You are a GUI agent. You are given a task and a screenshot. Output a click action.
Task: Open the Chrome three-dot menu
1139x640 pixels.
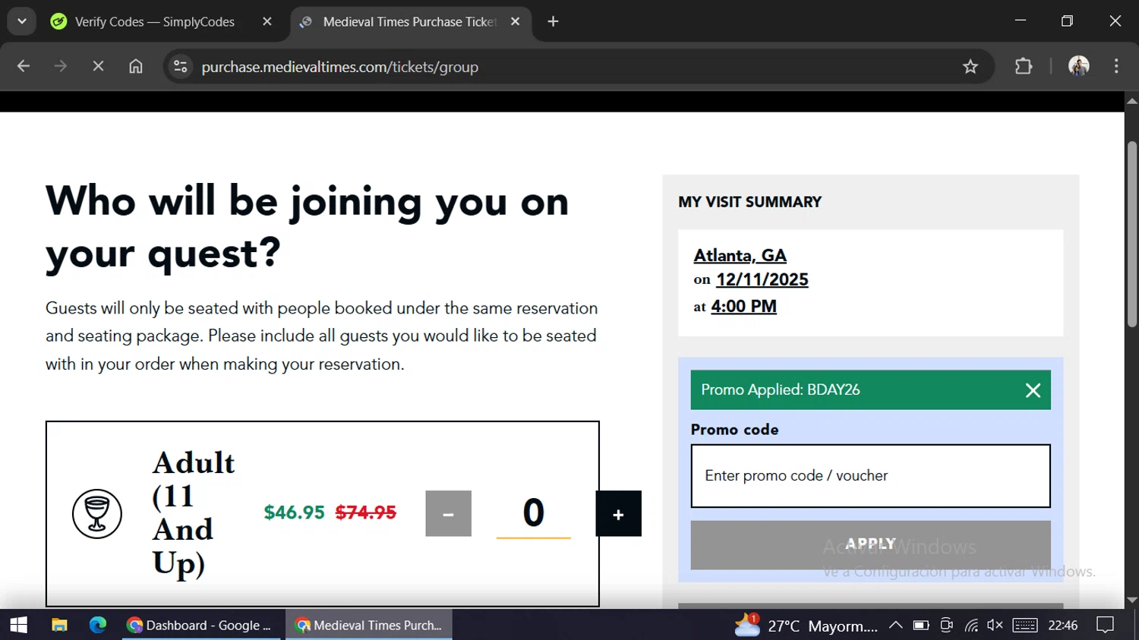1116,67
